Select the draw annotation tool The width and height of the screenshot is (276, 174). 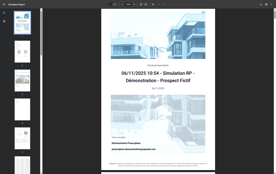pyautogui.click(x=153, y=4)
